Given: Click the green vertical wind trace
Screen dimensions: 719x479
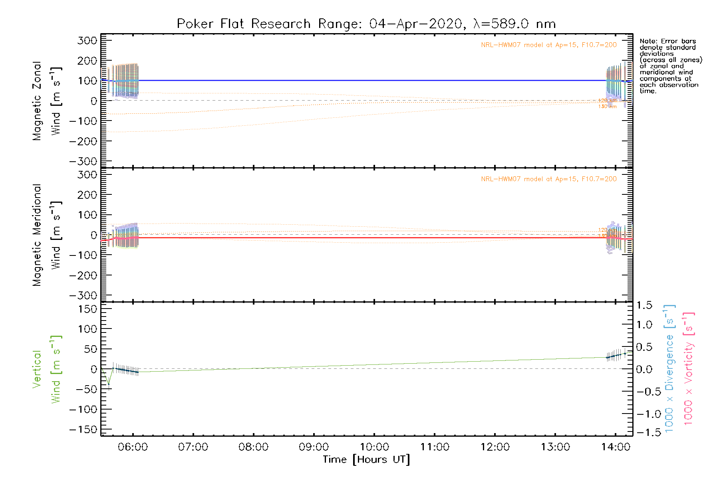Looking at the screenshot, I should pyautogui.click(x=367, y=364).
